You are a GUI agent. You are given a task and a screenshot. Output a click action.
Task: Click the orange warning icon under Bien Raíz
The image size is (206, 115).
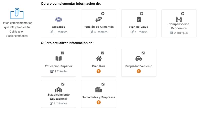point(99,71)
